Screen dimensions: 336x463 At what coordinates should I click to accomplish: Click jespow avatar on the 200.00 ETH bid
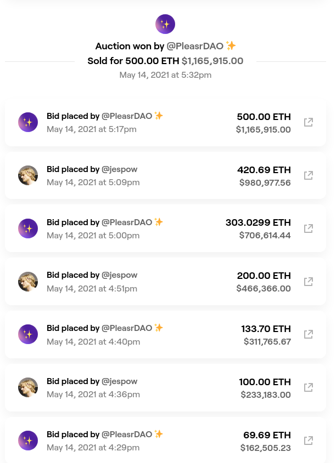coord(28,282)
